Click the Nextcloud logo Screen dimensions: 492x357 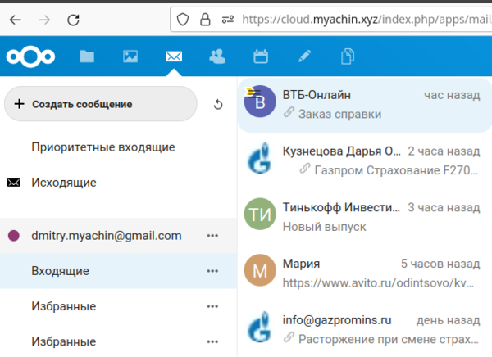[30, 56]
